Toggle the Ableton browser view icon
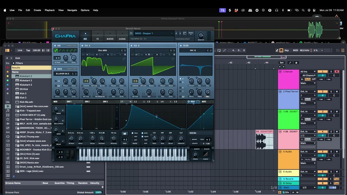This screenshot has height=195, width=347. (7, 50)
